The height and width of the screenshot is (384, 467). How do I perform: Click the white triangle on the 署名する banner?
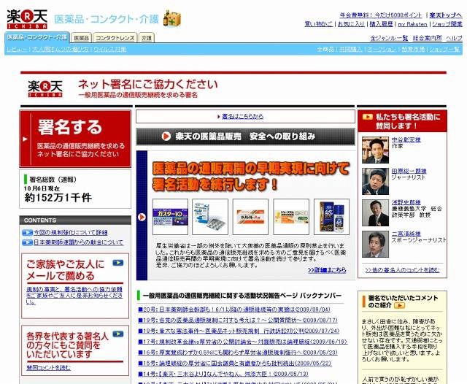(x=25, y=139)
